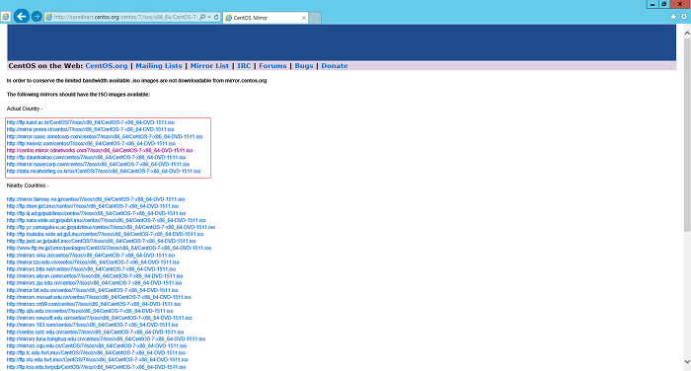
Task: Open Favorites with the star icon
Action: pyautogui.click(x=673, y=17)
